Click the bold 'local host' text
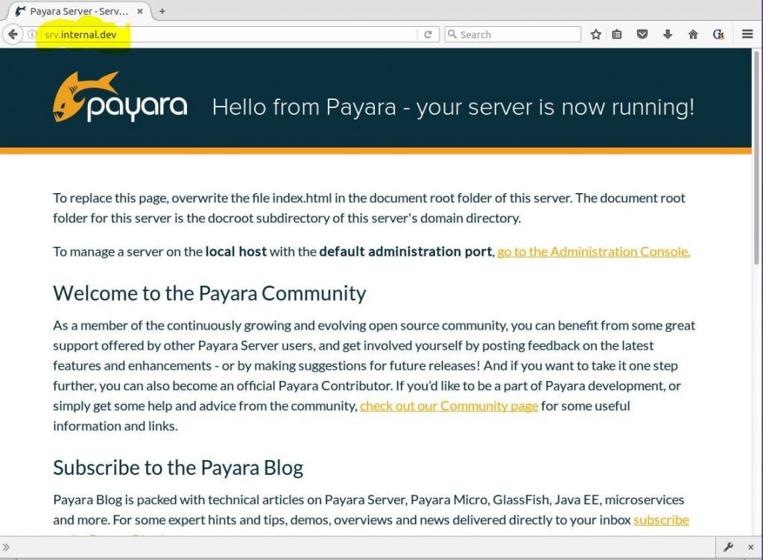763x560 pixels. click(236, 252)
